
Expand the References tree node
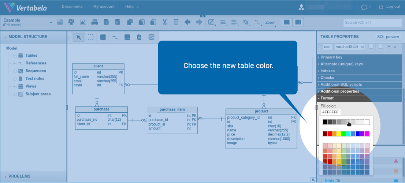click(x=15, y=63)
